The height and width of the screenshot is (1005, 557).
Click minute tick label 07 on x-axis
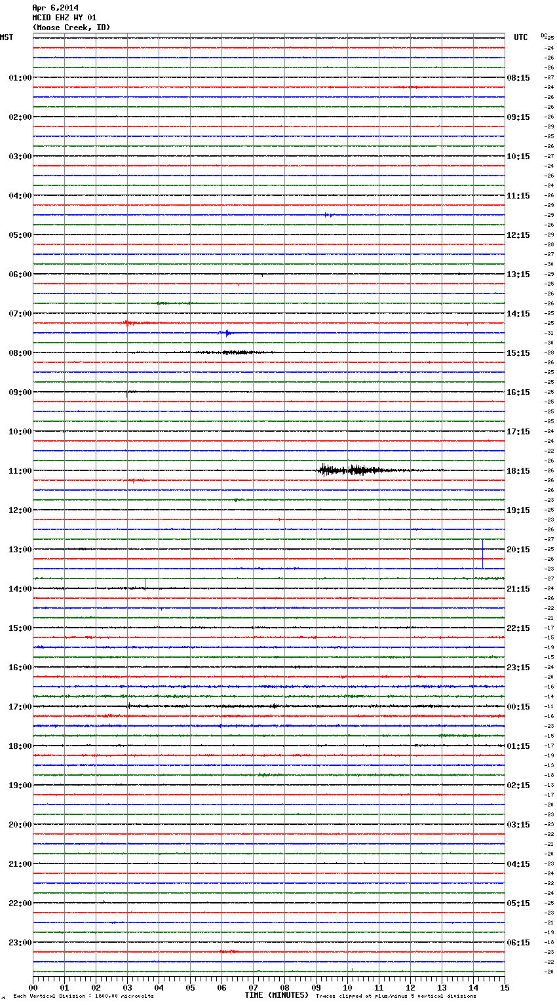tap(253, 987)
